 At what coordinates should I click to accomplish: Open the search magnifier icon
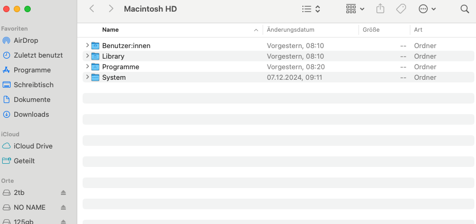465,9
